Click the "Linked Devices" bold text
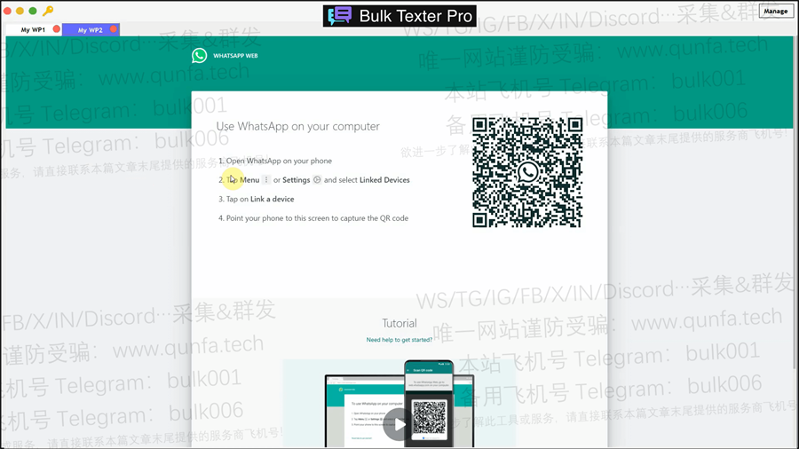The image size is (799, 449). pos(384,180)
